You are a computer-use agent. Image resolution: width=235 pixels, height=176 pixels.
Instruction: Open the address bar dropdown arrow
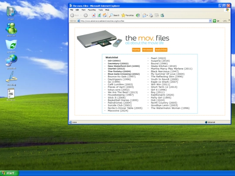point(210,21)
